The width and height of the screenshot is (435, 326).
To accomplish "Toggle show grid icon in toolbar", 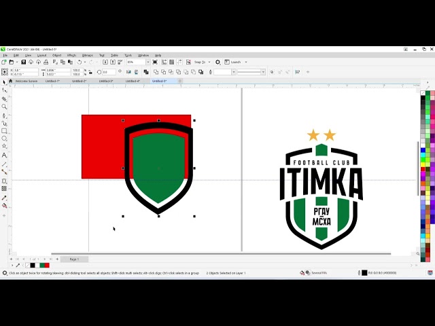I will click(x=172, y=62).
